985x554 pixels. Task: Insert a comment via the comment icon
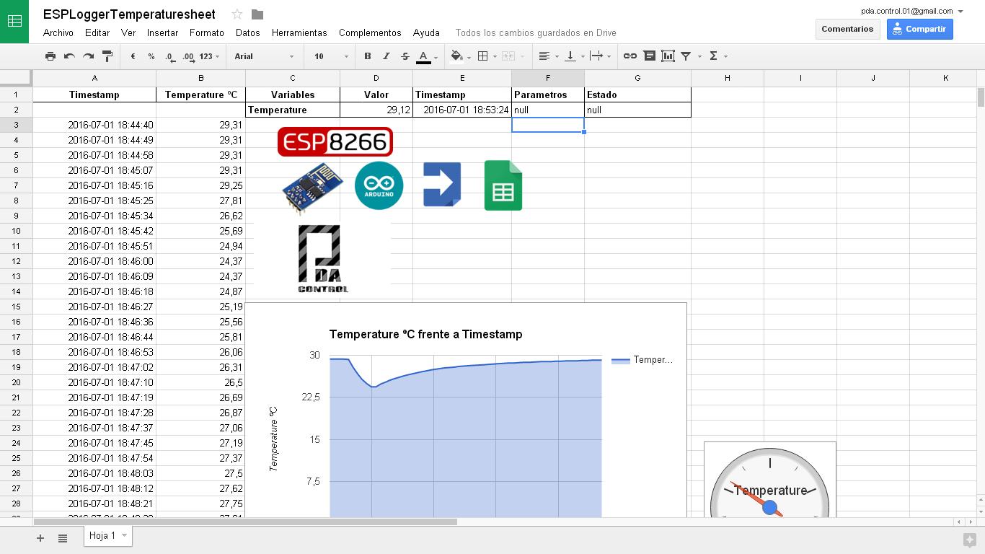(x=650, y=56)
